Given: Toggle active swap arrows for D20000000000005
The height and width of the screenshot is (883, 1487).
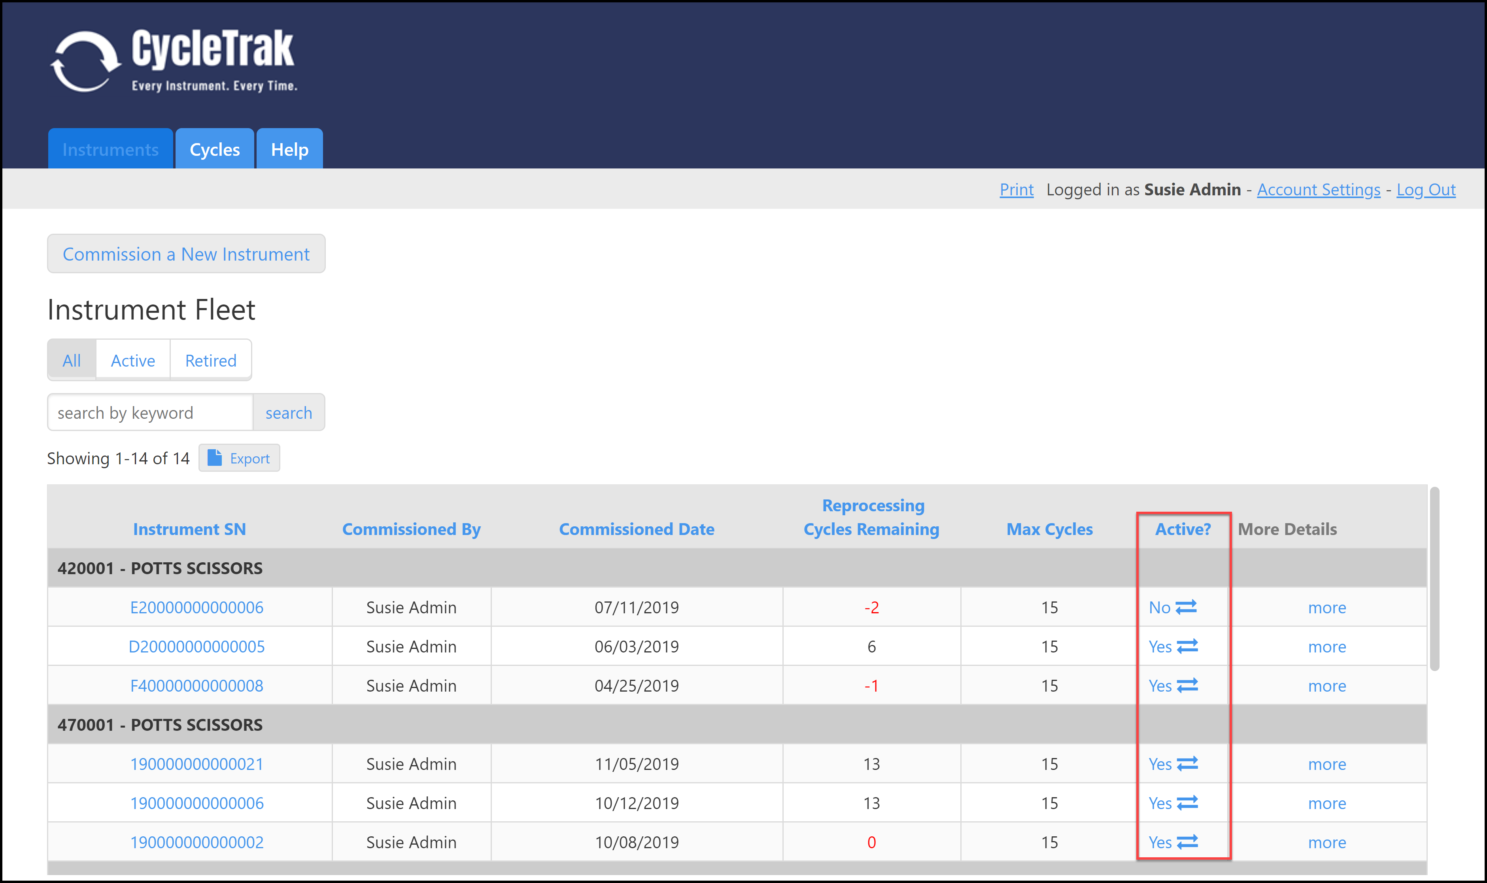Looking at the screenshot, I should 1187,646.
